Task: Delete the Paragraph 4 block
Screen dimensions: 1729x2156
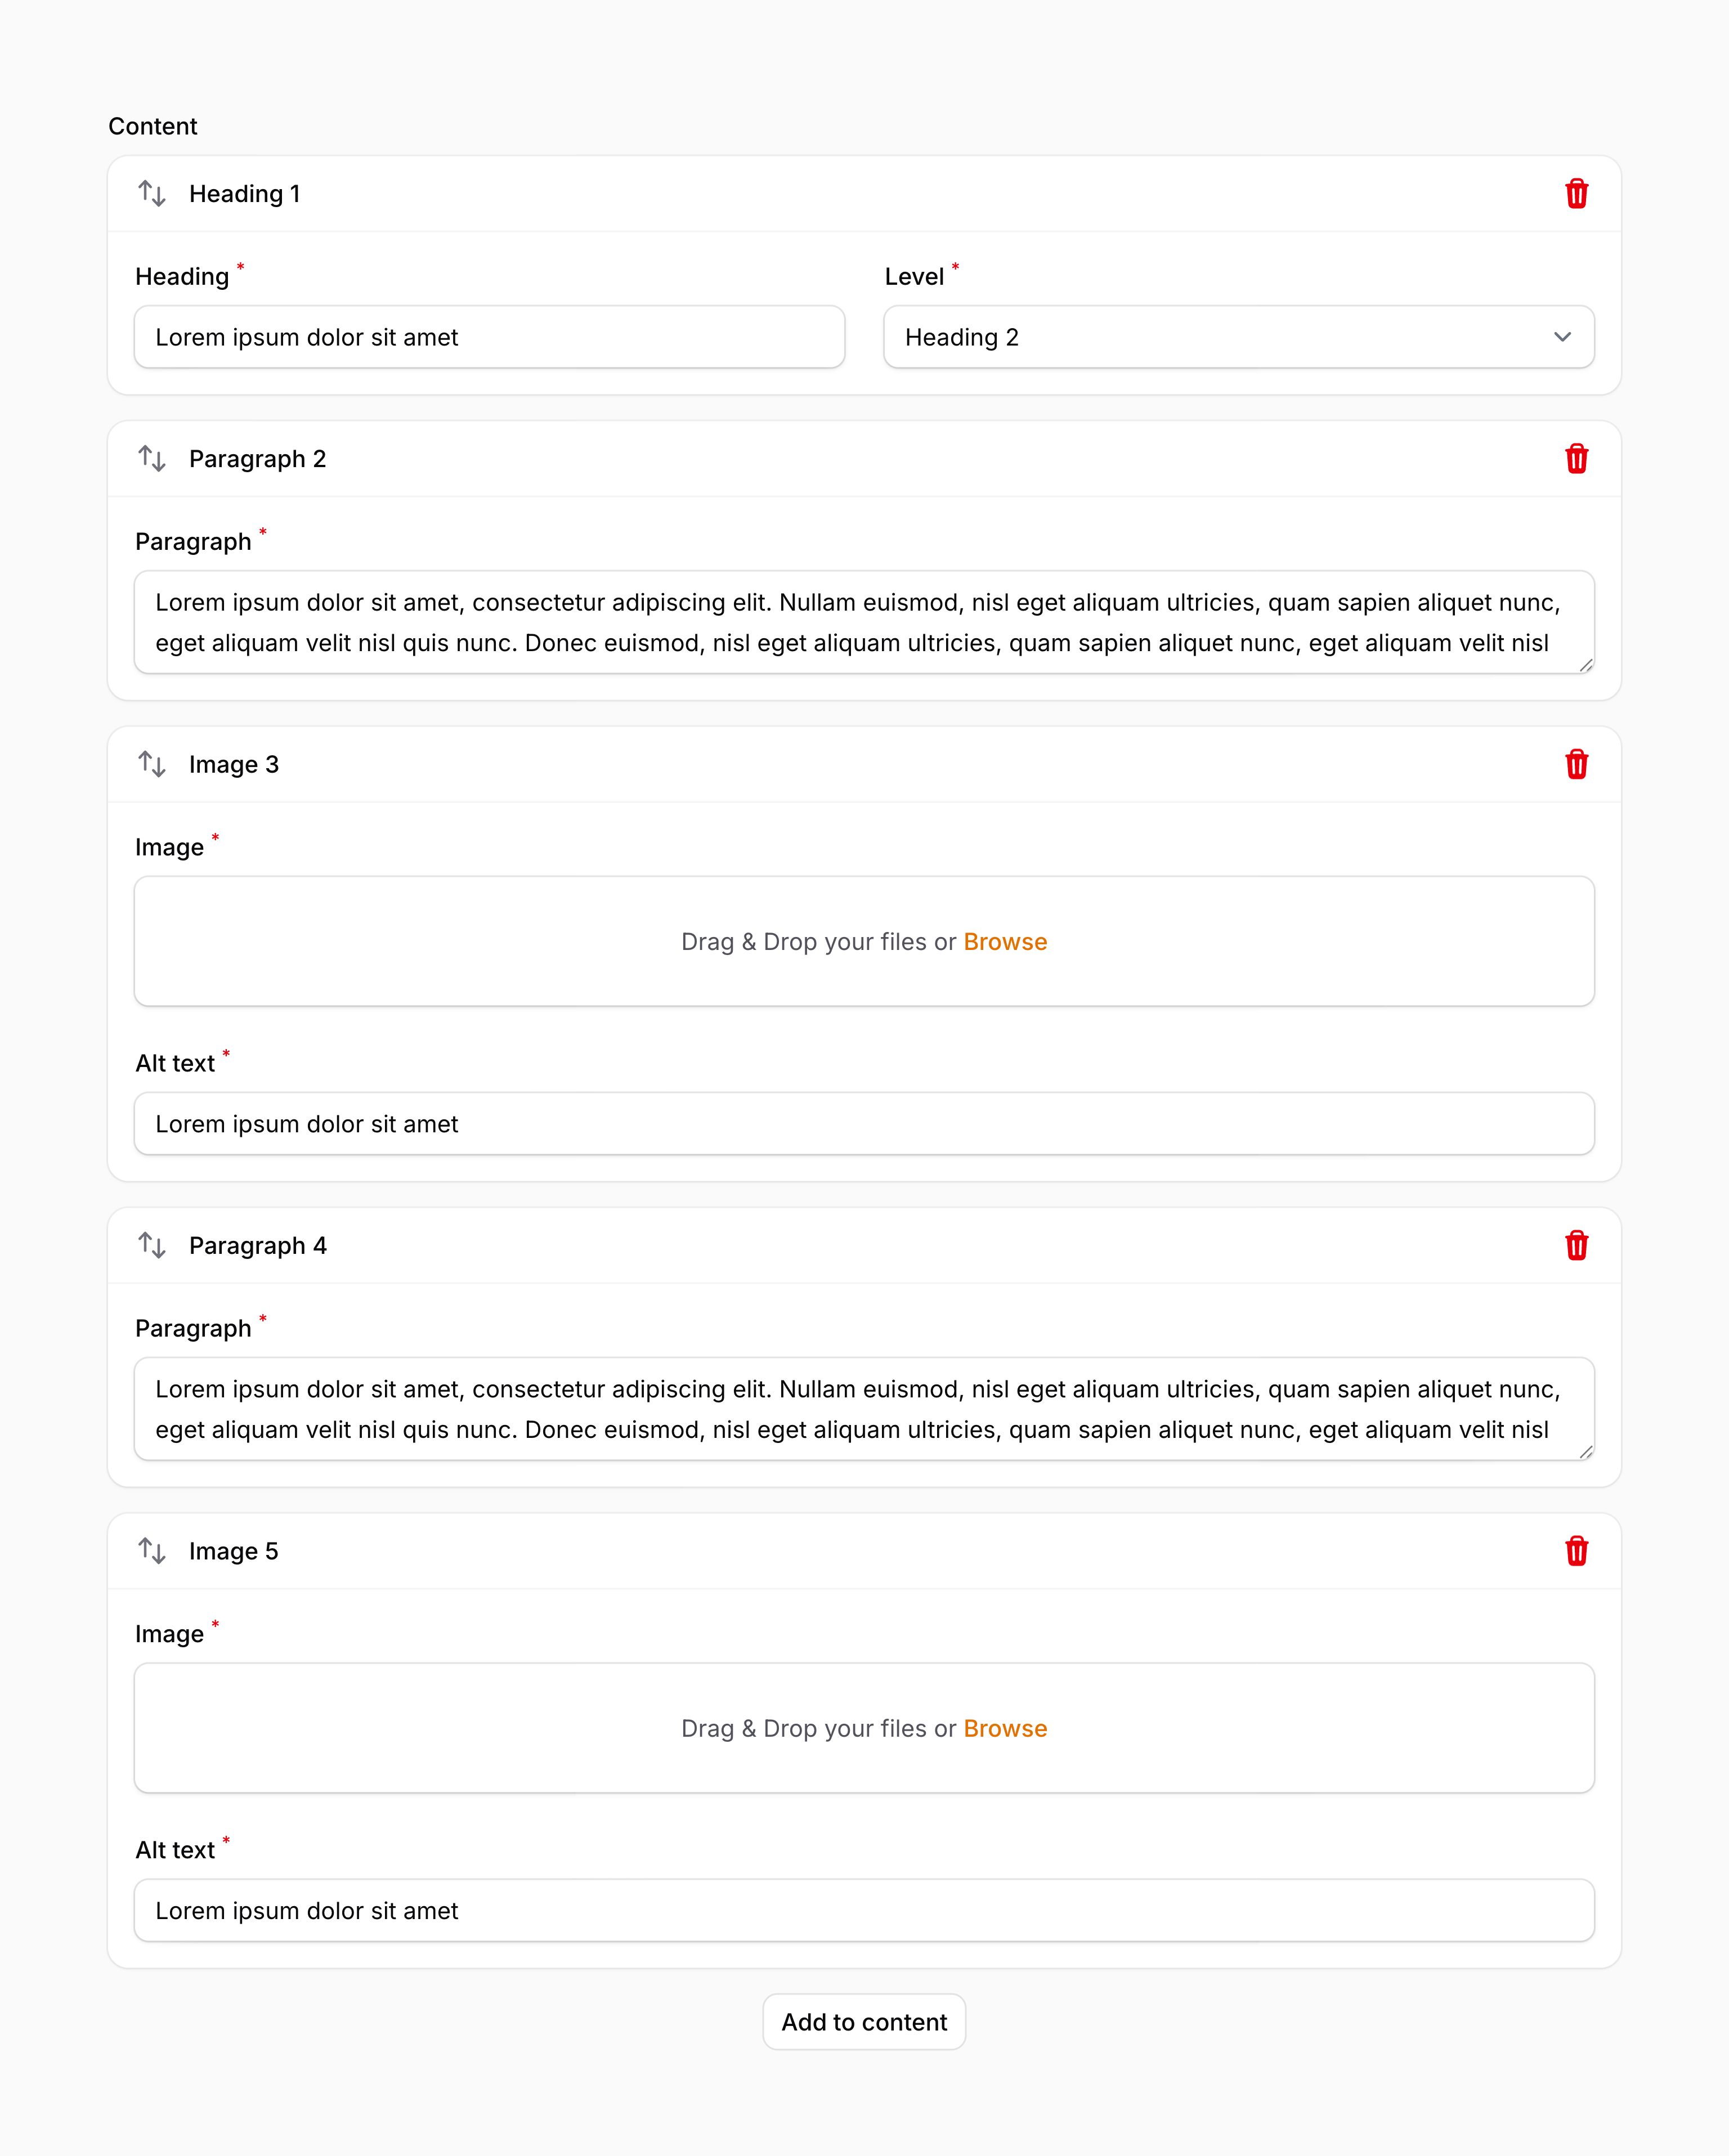Action: (x=1576, y=1246)
